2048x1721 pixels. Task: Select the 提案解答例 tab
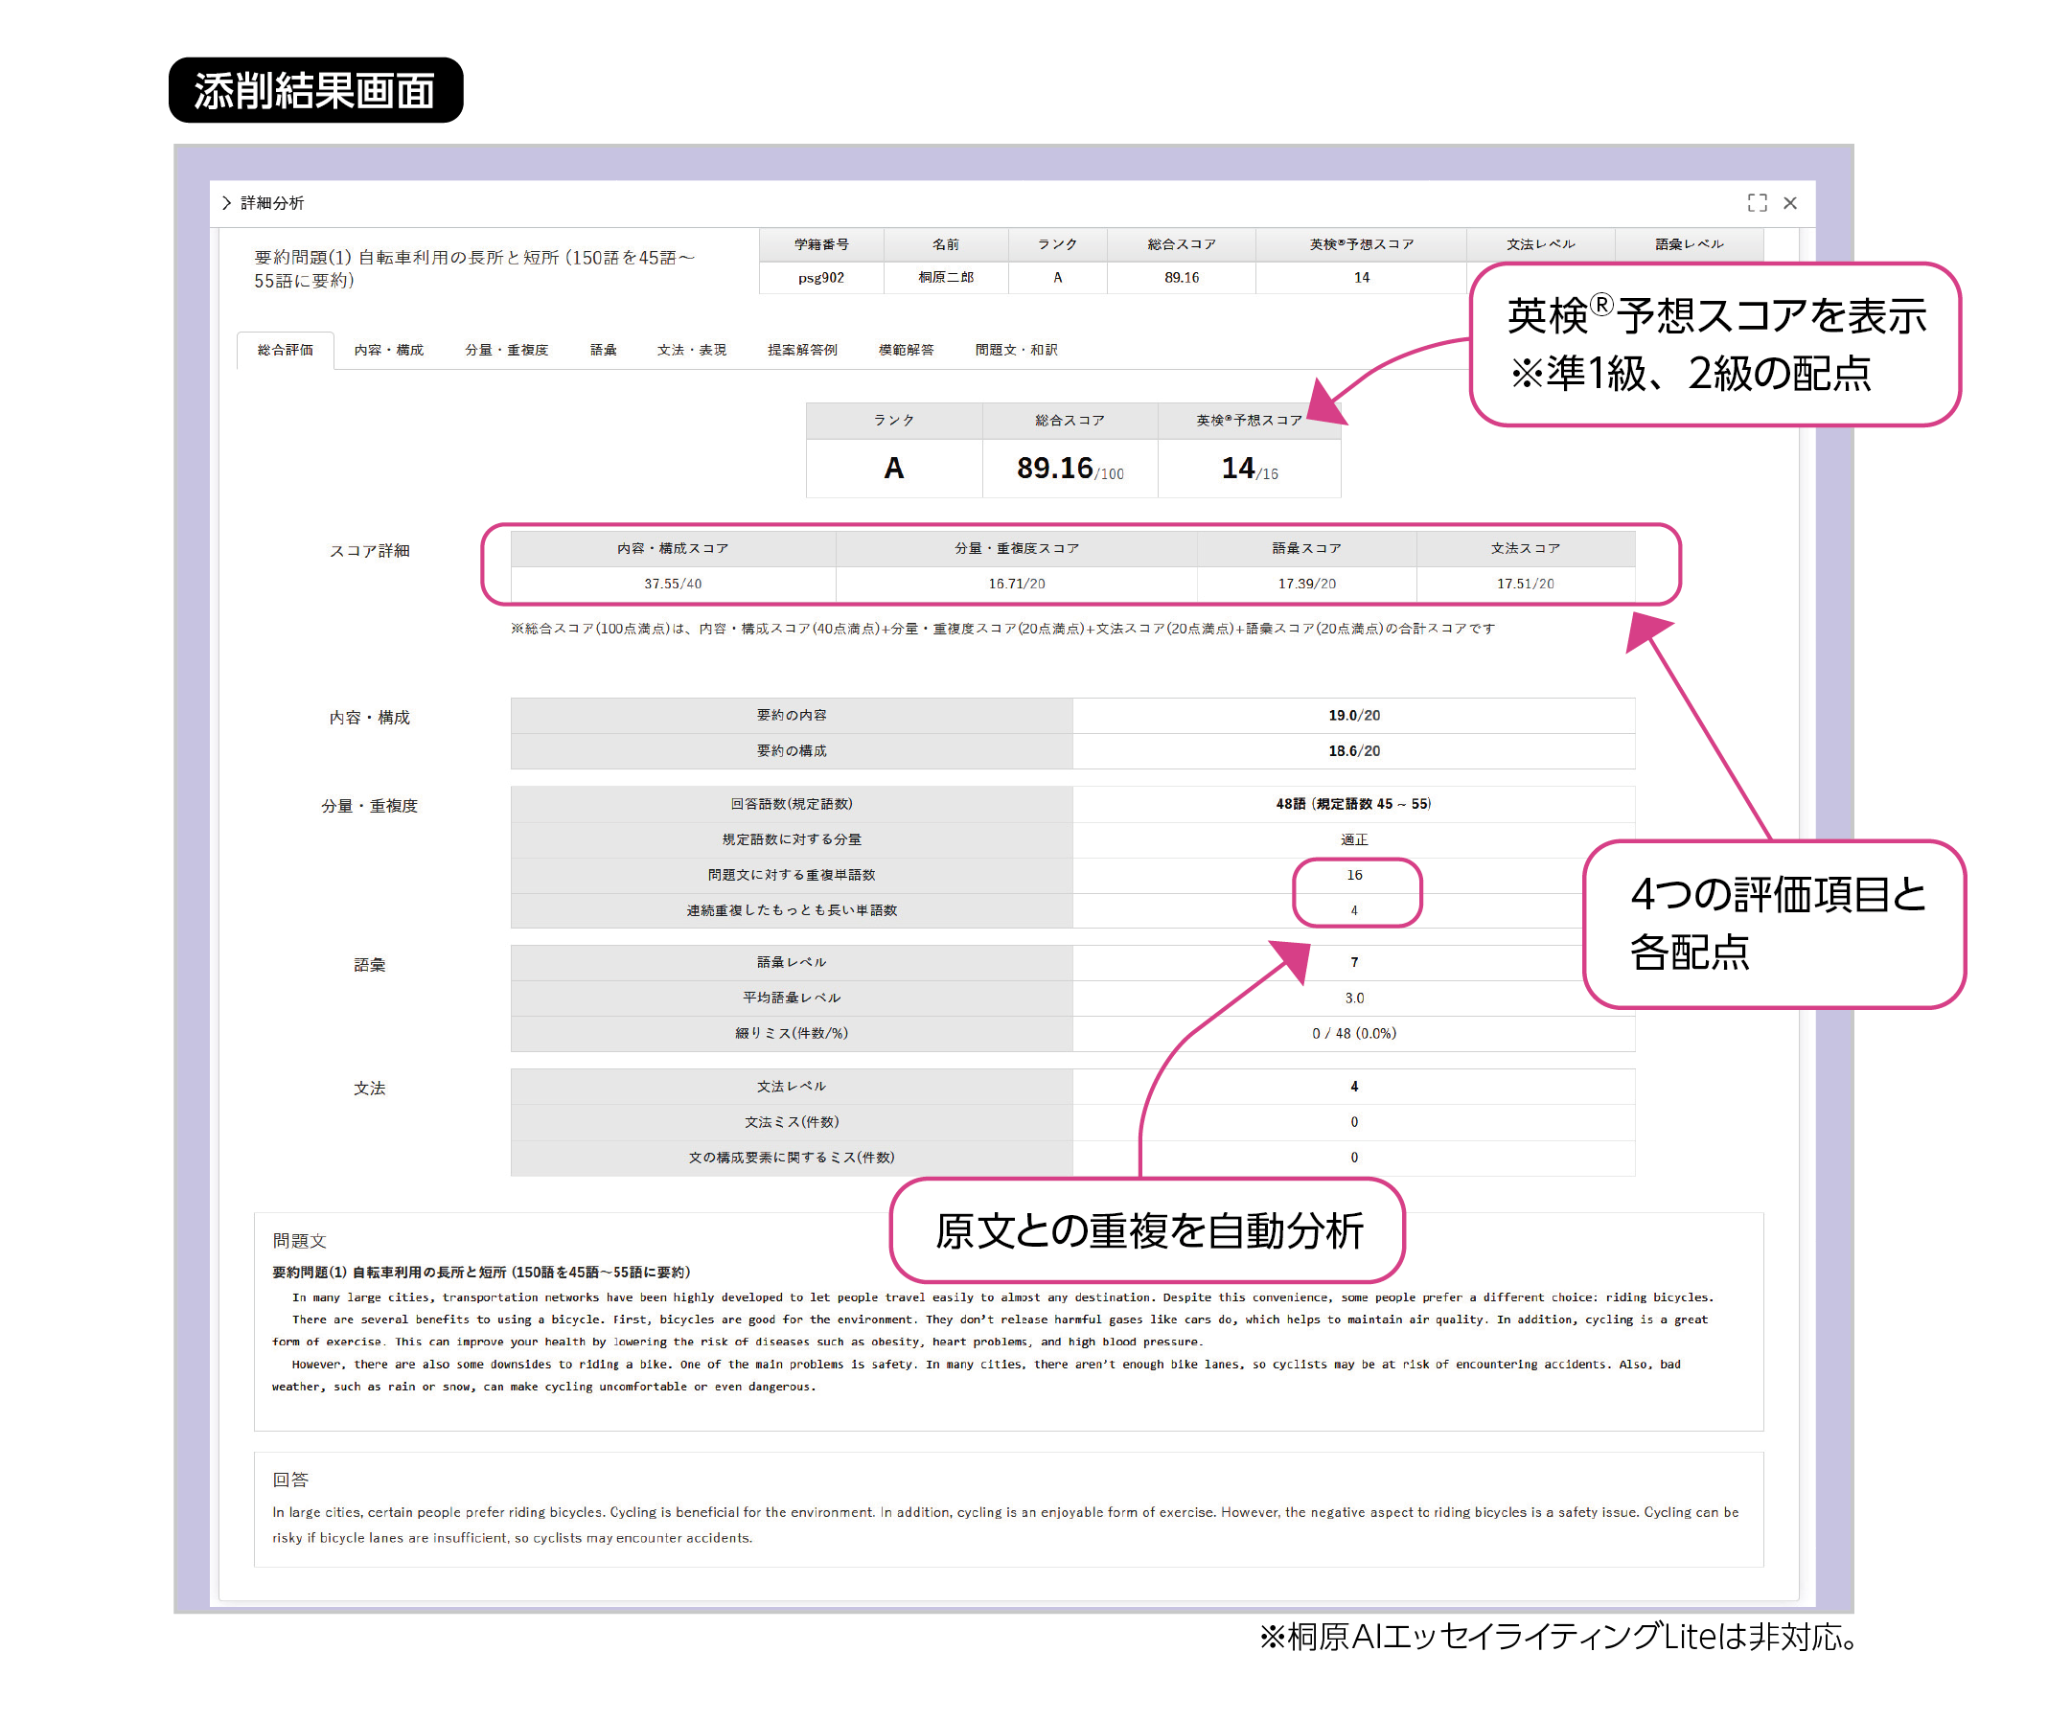point(802,351)
